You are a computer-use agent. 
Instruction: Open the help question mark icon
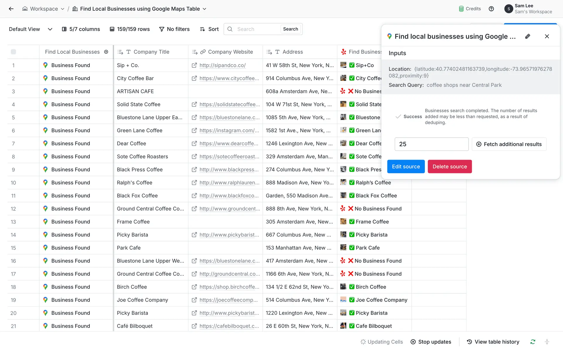click(491, 9)
